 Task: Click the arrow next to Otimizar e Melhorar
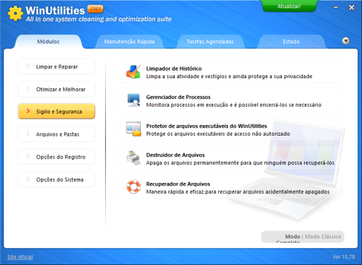point(28,89)
